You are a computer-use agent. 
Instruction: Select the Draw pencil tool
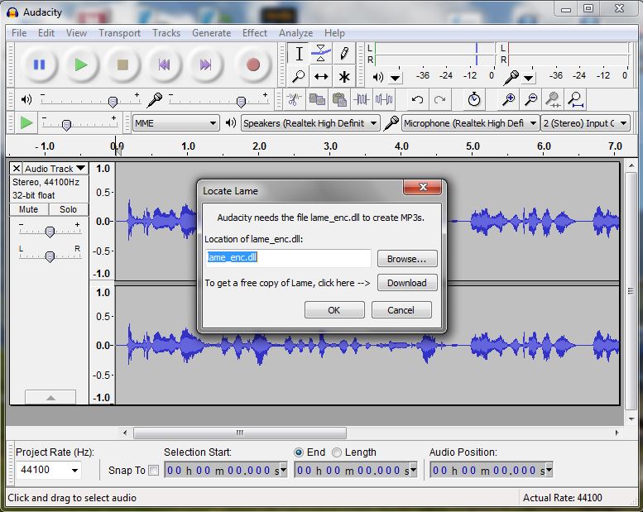(344, 53)
